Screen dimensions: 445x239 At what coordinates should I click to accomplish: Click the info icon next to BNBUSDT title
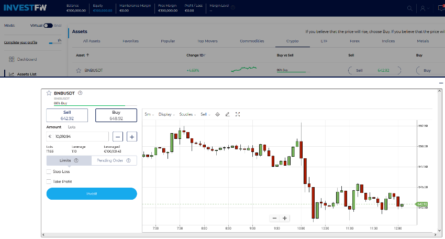click(x=80, y=93)
